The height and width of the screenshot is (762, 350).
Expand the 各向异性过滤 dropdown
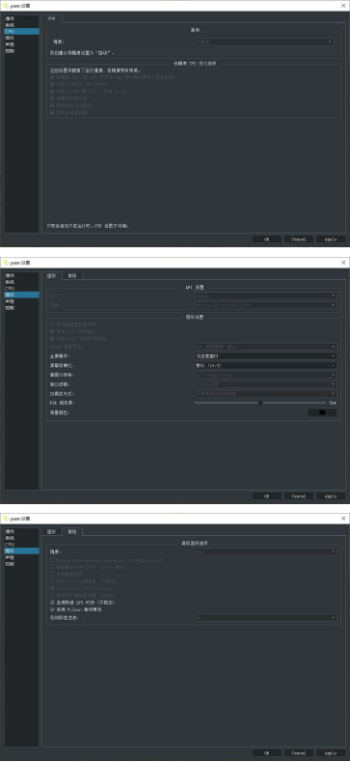tap(265, 618)
